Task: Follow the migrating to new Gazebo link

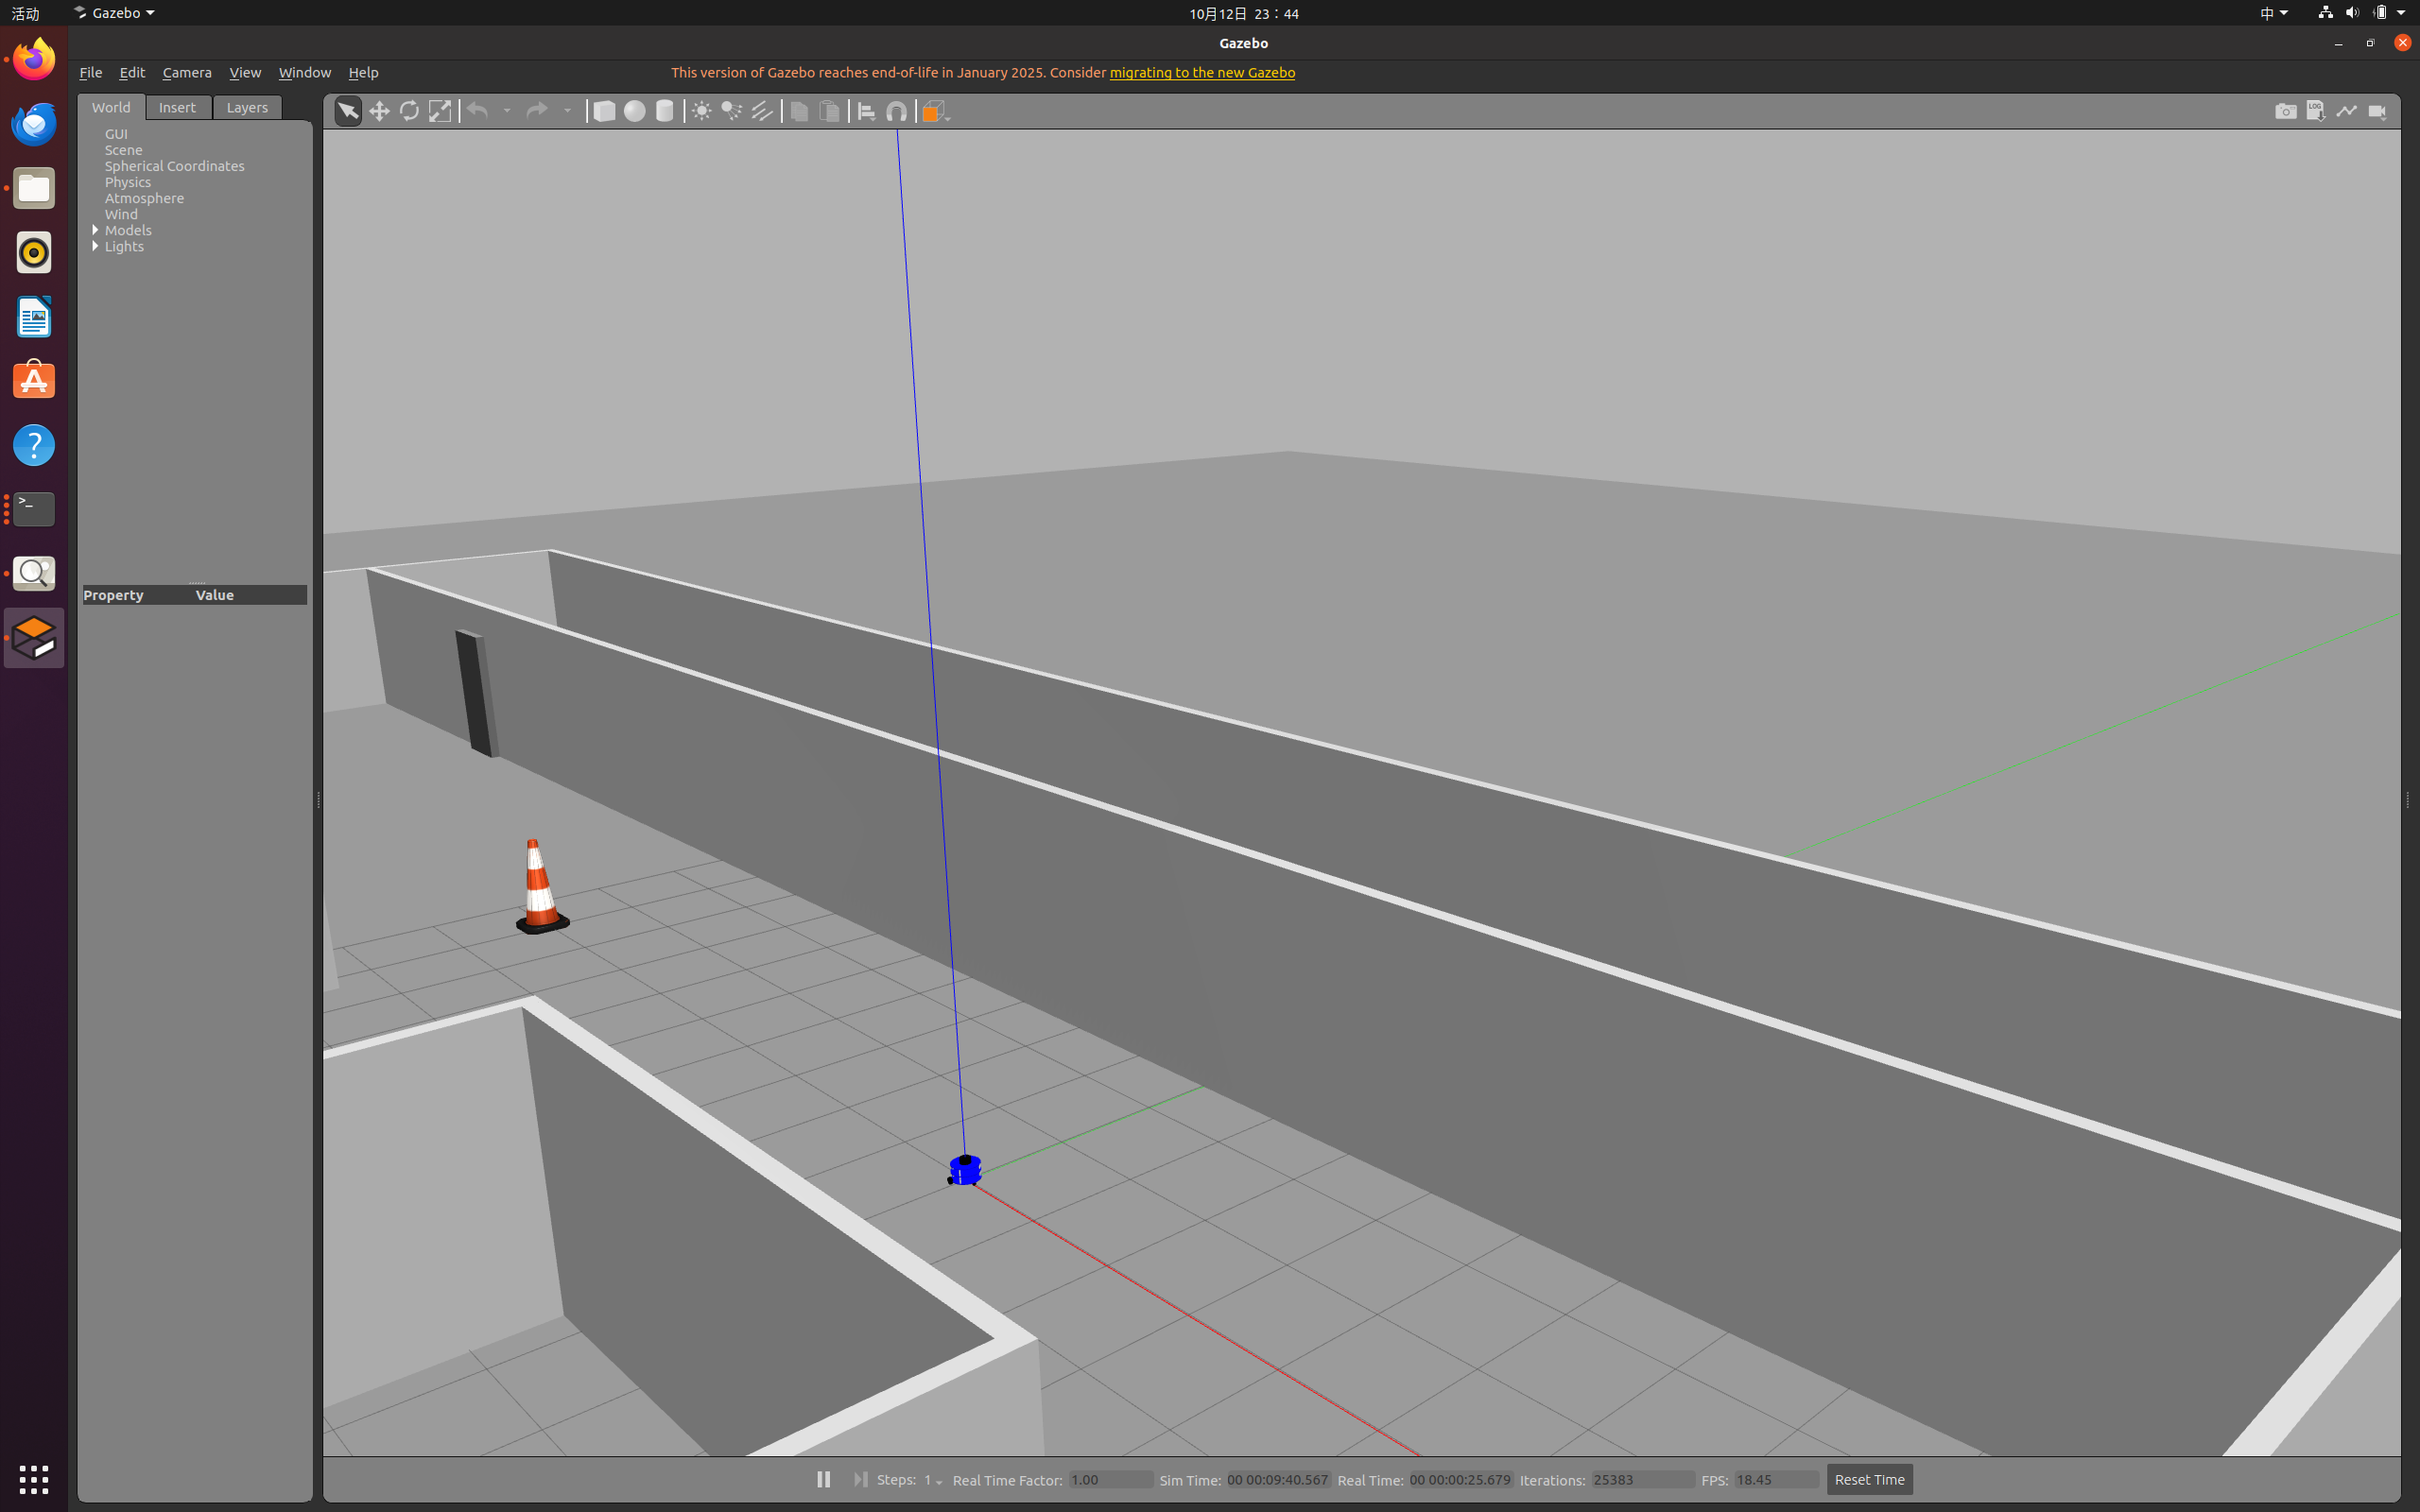Action: (x=1202, y=72)
